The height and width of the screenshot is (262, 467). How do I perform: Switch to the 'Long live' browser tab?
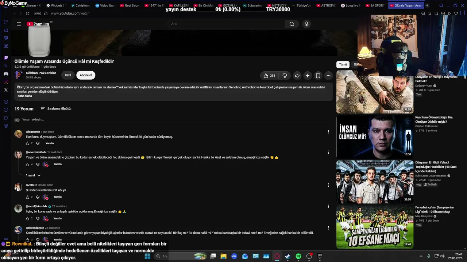coord(350,5)
